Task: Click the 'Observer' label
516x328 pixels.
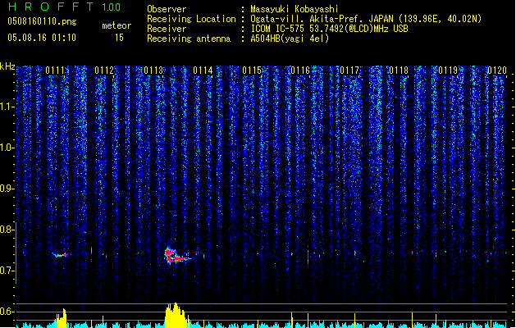Action: point(167,9)
